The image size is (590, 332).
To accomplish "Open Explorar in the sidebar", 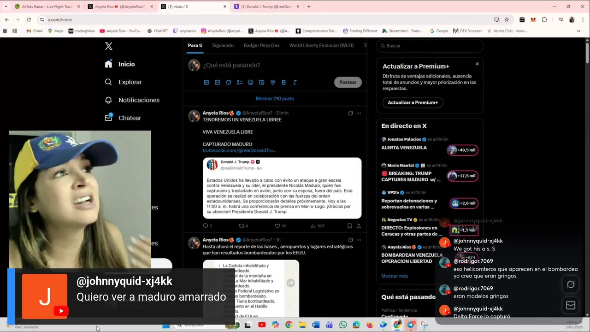I will click(x=123, y=82).
